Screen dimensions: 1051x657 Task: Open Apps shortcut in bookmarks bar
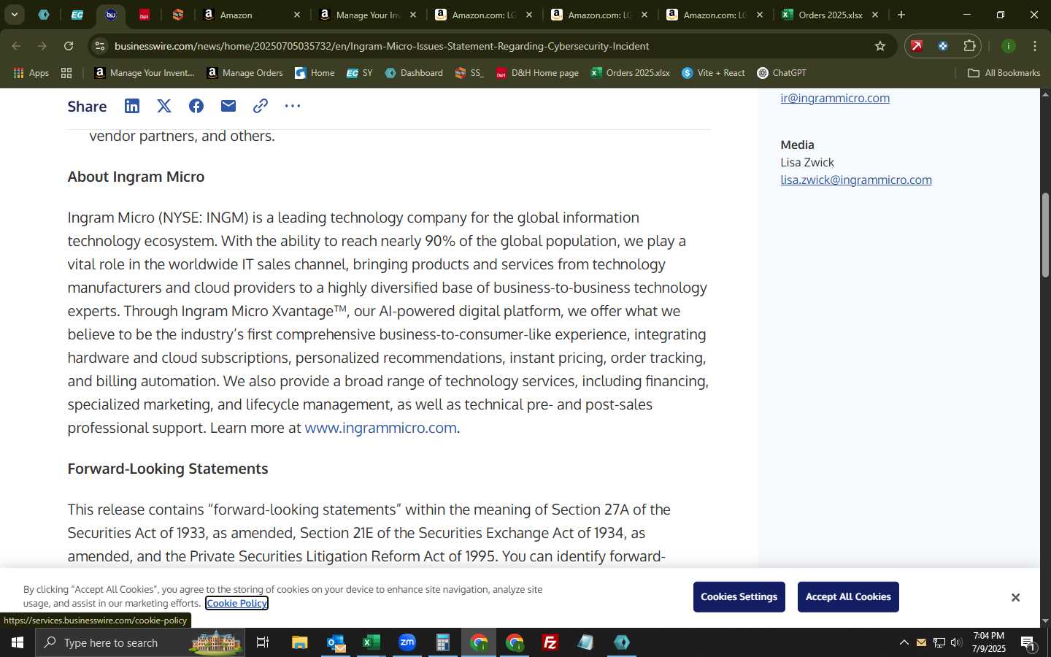point(31,73)
